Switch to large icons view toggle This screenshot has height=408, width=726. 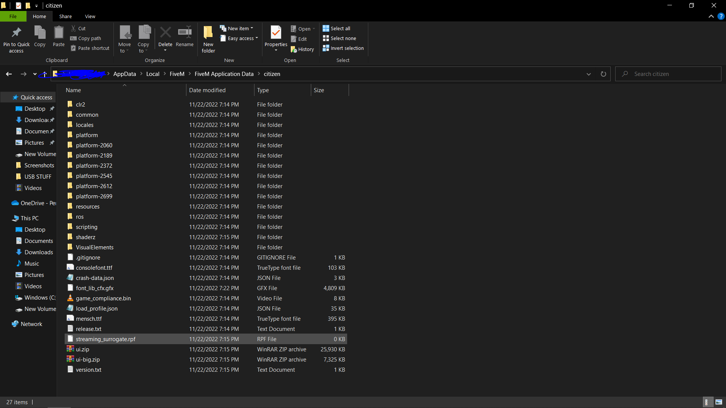pos(719,402)
